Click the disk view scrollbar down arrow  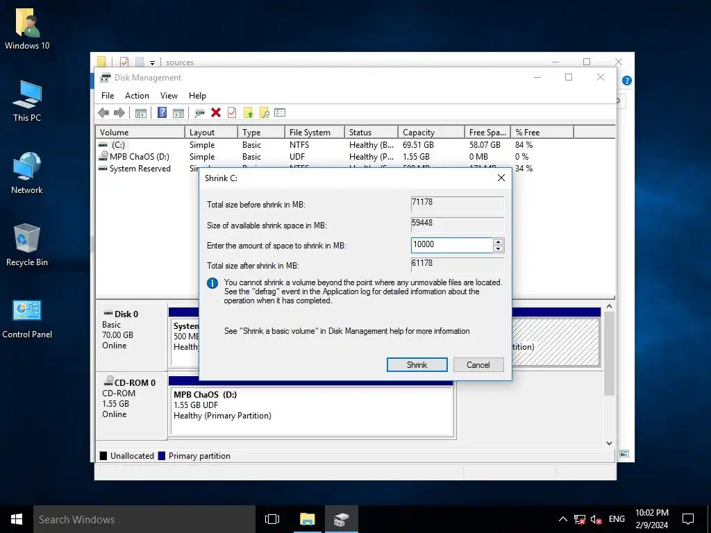(610, 443)
